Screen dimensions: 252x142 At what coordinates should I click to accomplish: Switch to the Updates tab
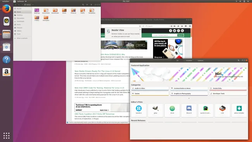(x=200, y=61)
